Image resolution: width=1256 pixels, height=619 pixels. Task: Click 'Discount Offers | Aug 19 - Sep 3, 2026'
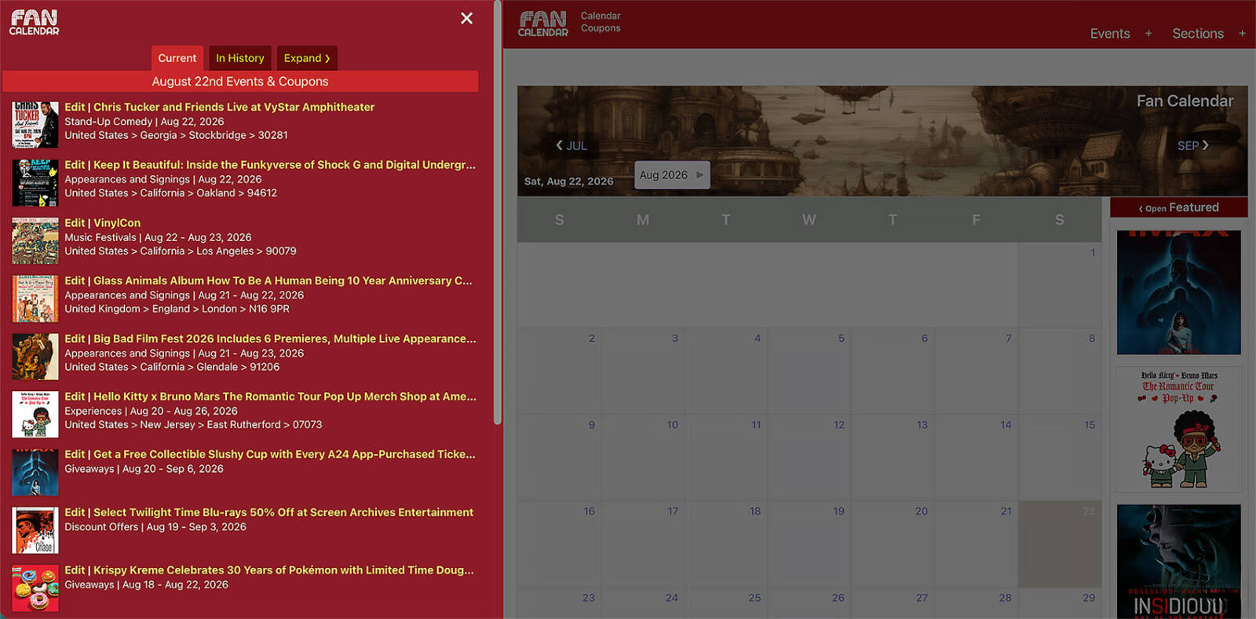tap(155, 527)
